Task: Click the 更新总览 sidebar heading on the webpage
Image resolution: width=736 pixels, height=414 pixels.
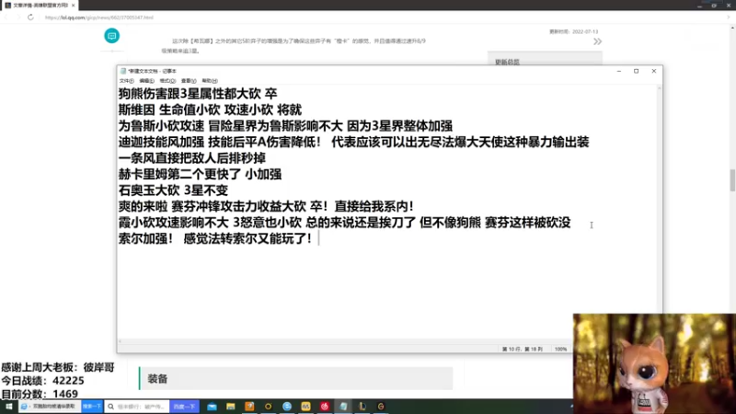Action: (508, 62)
